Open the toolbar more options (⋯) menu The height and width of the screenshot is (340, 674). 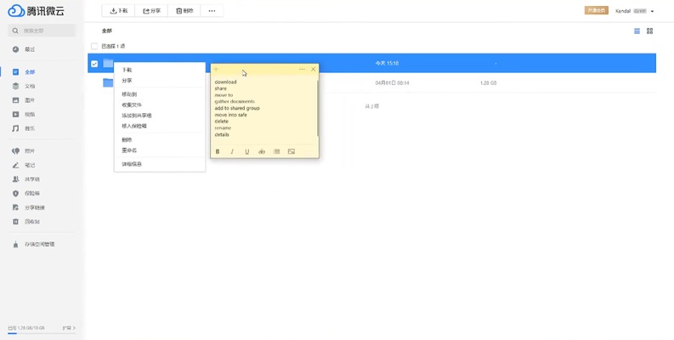(x=212, y=11)
